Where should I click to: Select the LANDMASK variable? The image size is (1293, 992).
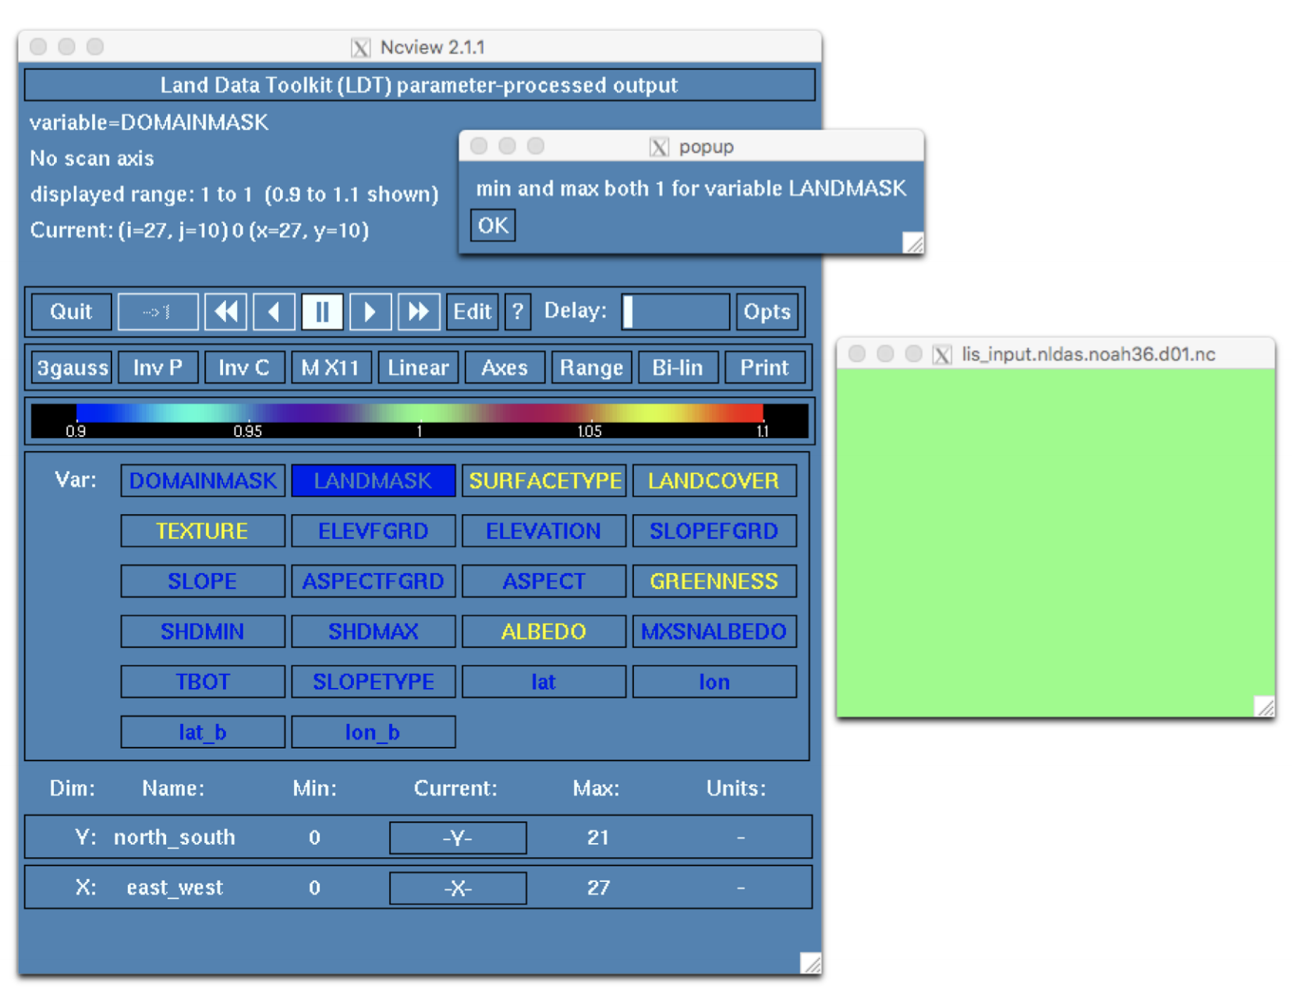tap(374, 480)
